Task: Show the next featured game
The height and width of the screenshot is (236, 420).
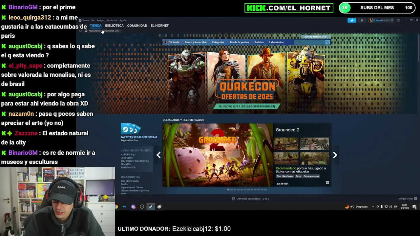Action: (335, 155)
